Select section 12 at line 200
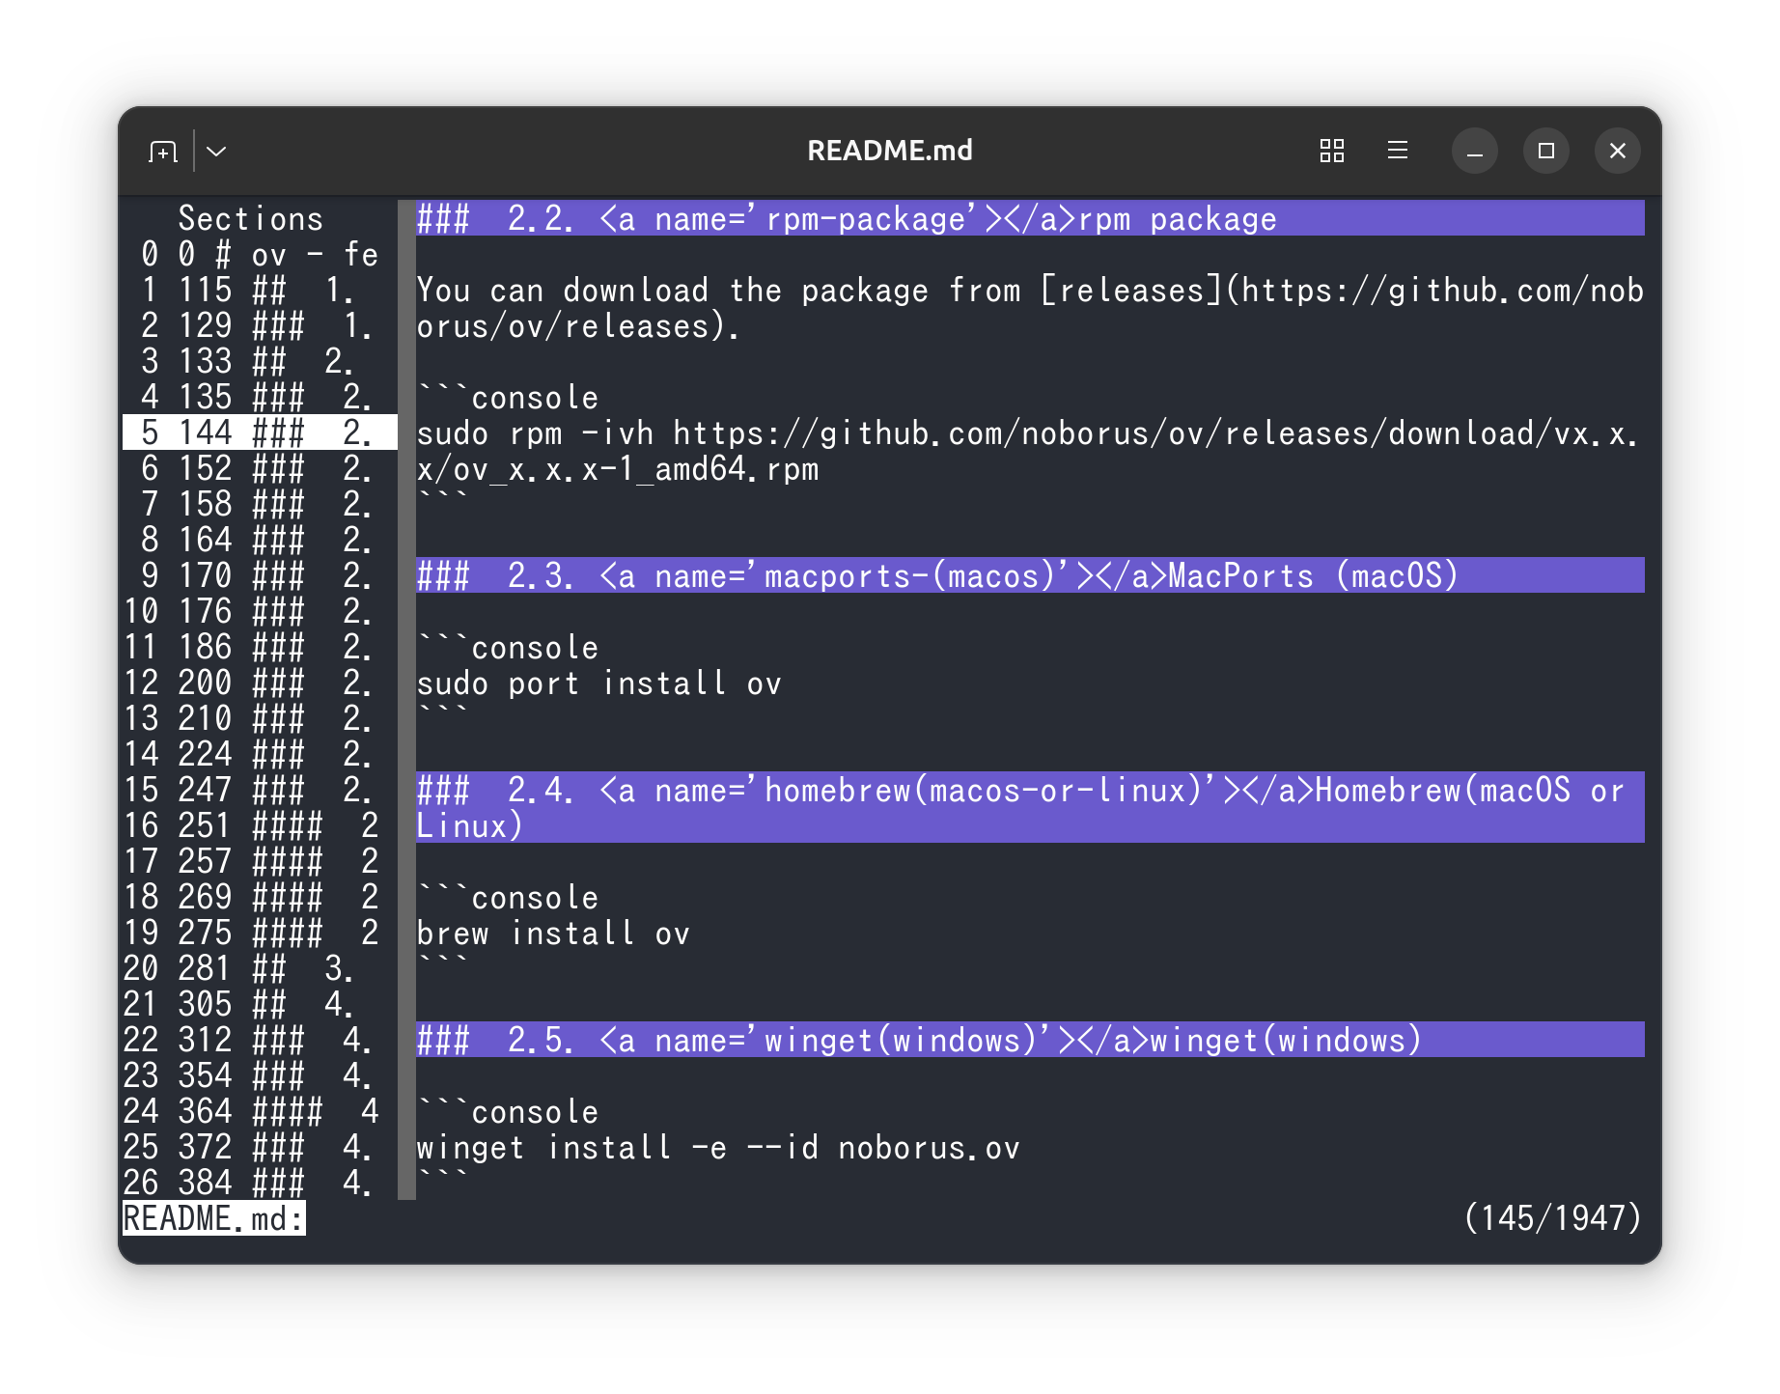The image size is (1780, 1394). (x=260, y=683)
